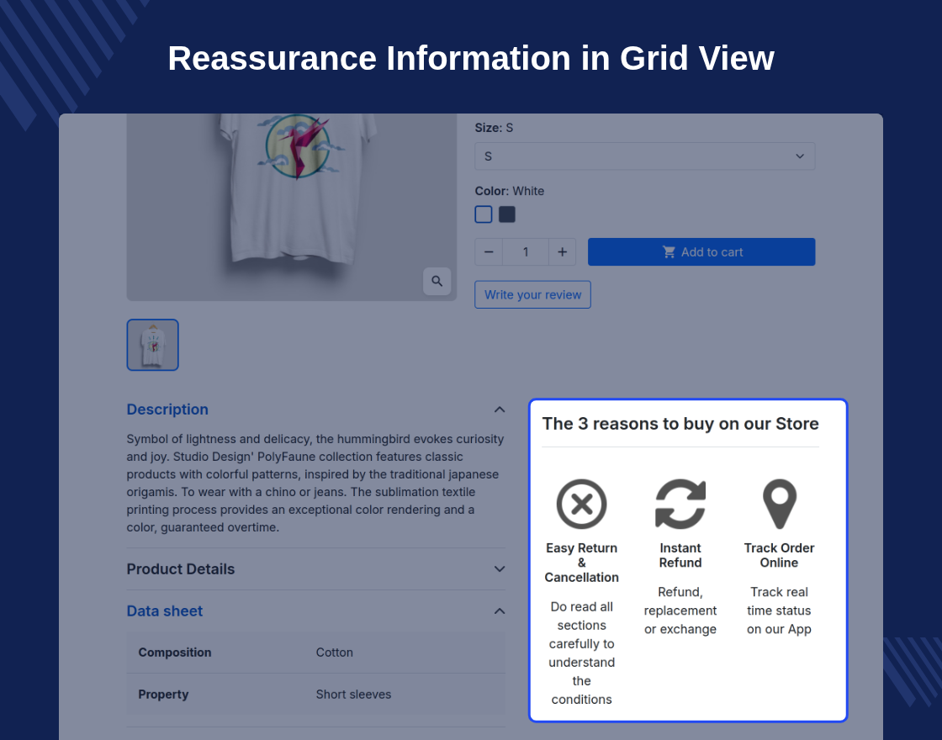Screen dimensions: 942x740
Task: Click the Track Order Online location pin icon
Action: pyautogui.click(x=779, y=504)
